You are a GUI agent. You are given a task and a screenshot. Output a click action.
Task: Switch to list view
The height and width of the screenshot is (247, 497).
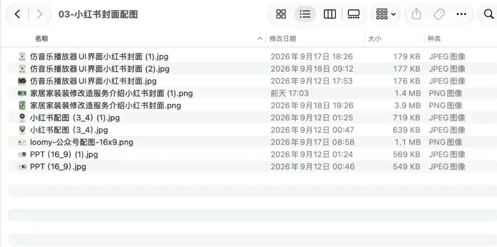pos(305,14)
